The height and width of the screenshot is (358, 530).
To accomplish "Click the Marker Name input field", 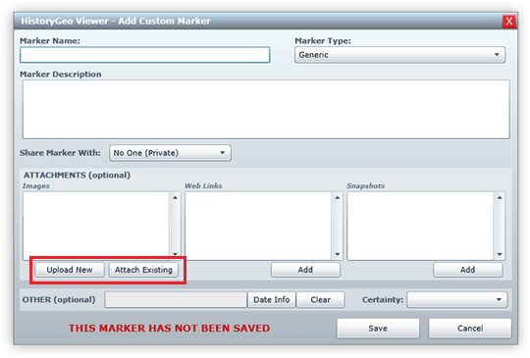I will click(x=144, y=55).
